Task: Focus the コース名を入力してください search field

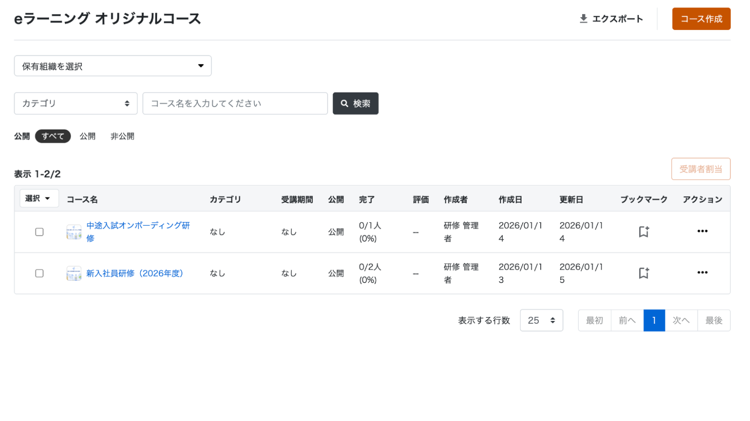Action: click(x=235, y=103)
